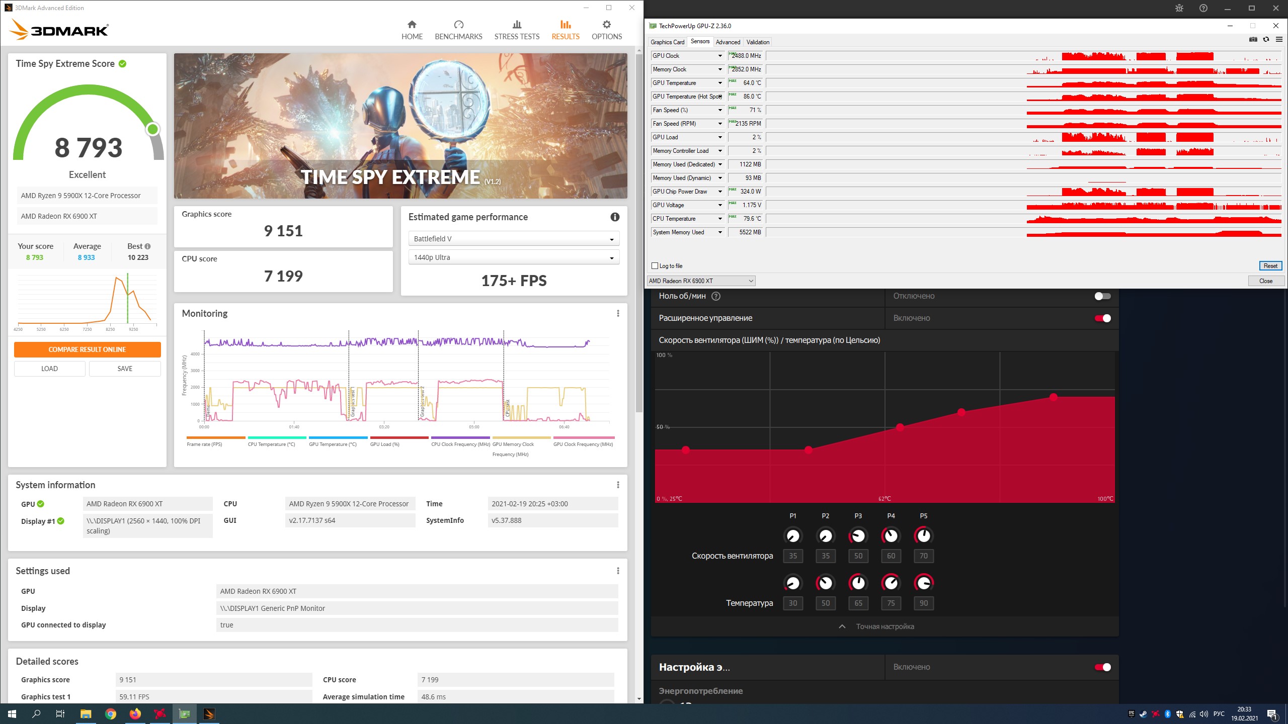Click Compare Result Online button
The width and height of the screenshot is (1288, 724).
[x=87, y=349]
